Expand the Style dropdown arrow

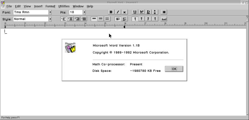[50, 19]
